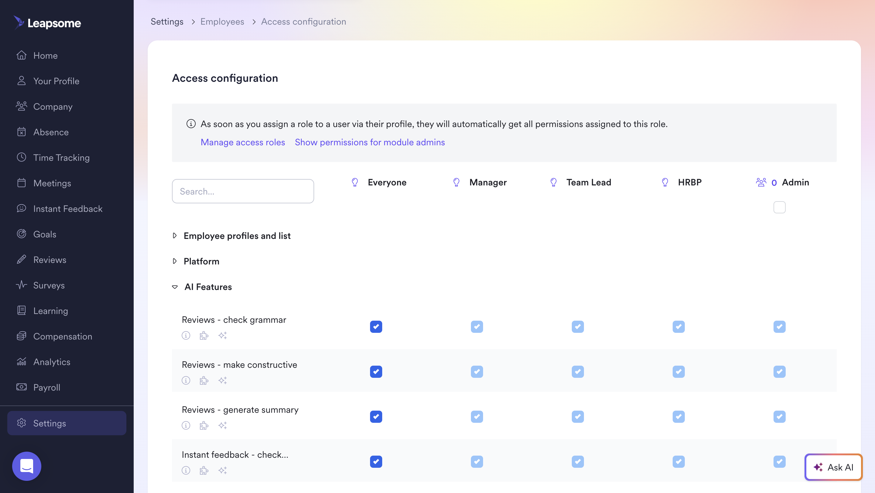Uncheck Everyone for Reviews - generate summary
Image resolution: width=875 pixels, height=493 pixels.
tap(376, 416)
